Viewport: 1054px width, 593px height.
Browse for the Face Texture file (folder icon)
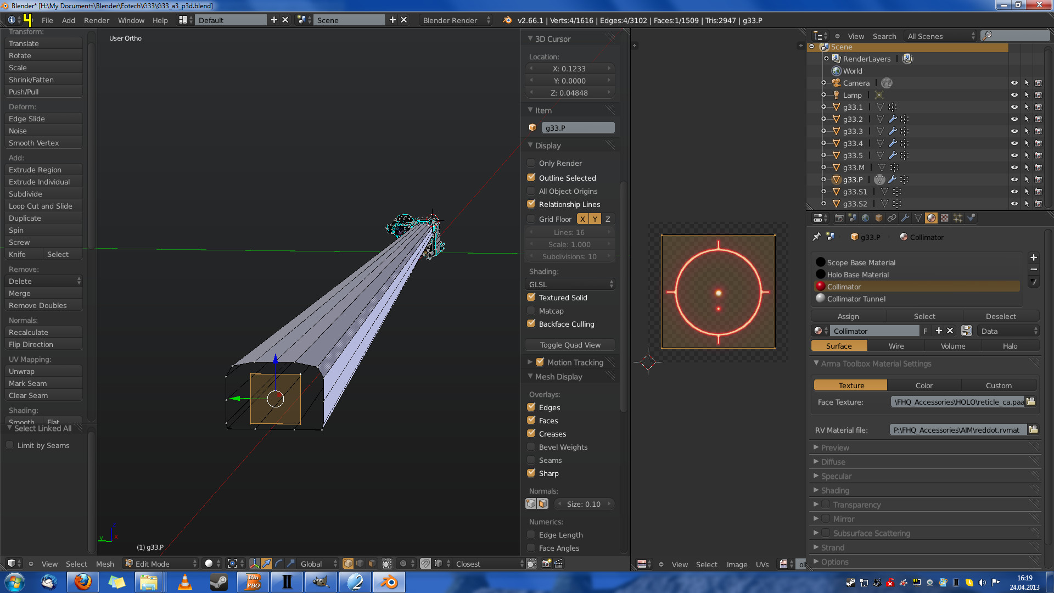1031,402
